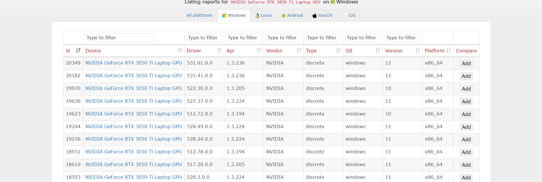Add report 18931 to compare

click(x=466, y=152)
